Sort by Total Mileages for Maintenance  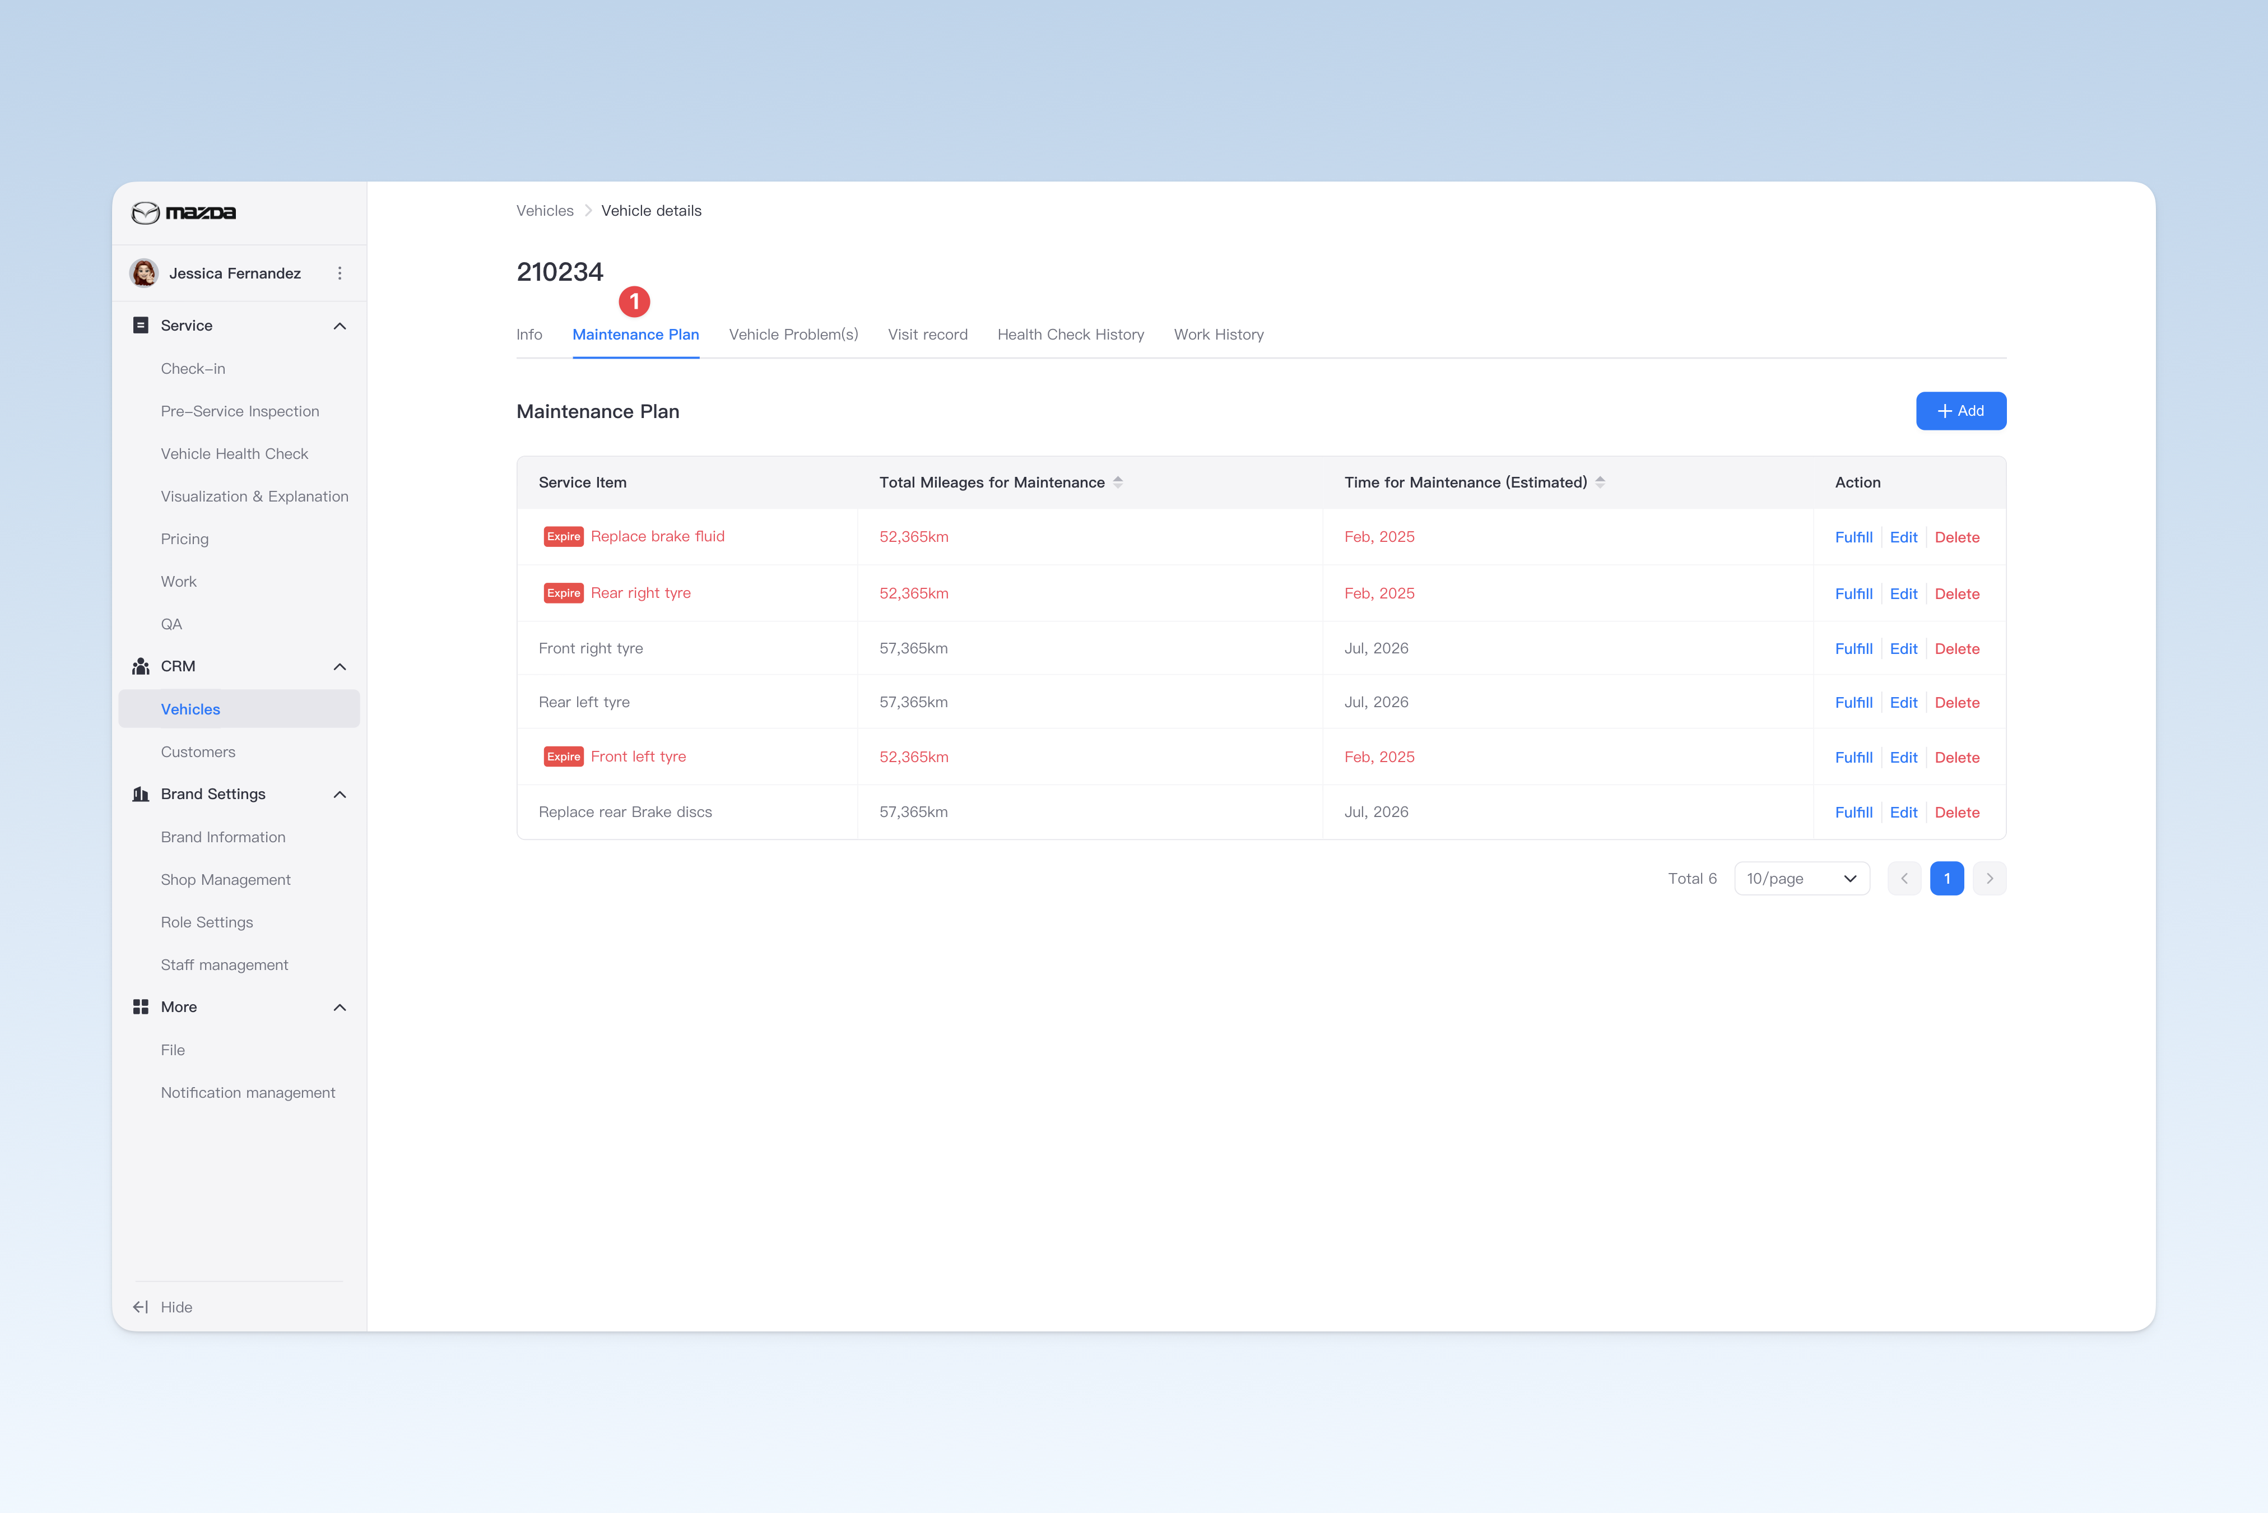click(x=1118, y=482)
